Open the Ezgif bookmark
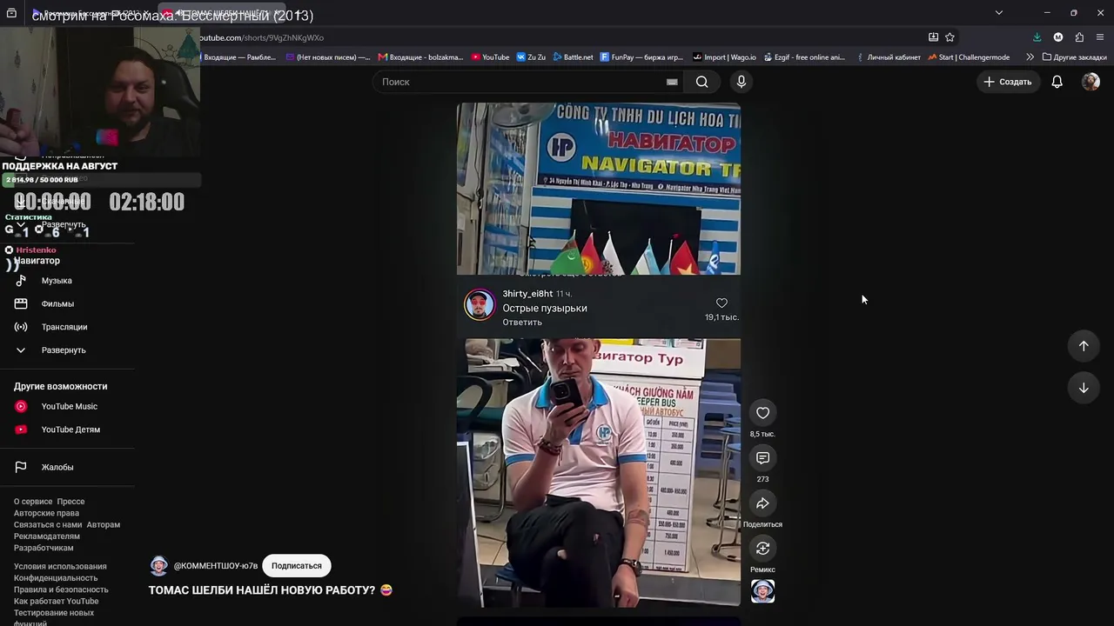This screenshot has width=1114, height=626. pos(804,57)
